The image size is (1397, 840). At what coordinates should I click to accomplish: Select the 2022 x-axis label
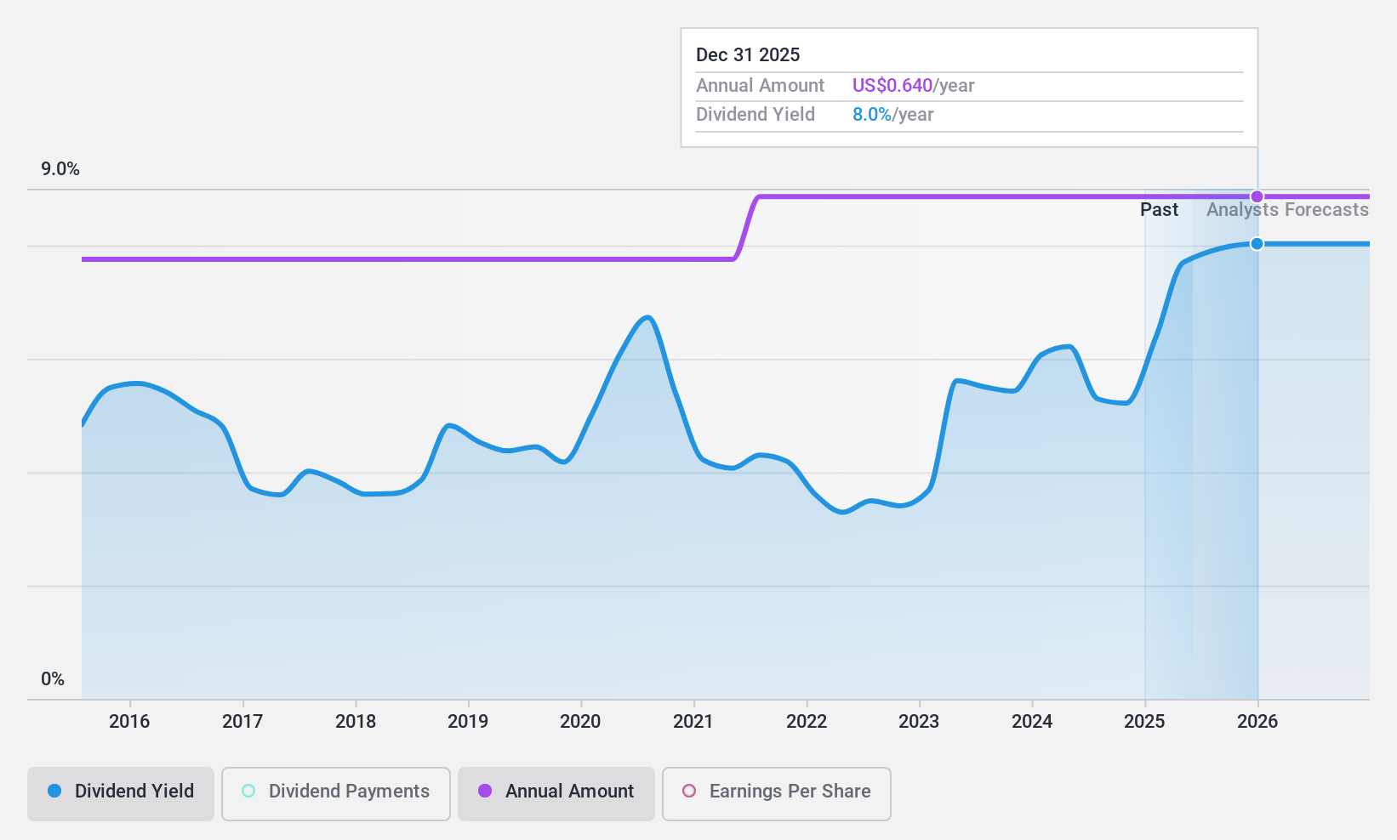coord(807,722)
